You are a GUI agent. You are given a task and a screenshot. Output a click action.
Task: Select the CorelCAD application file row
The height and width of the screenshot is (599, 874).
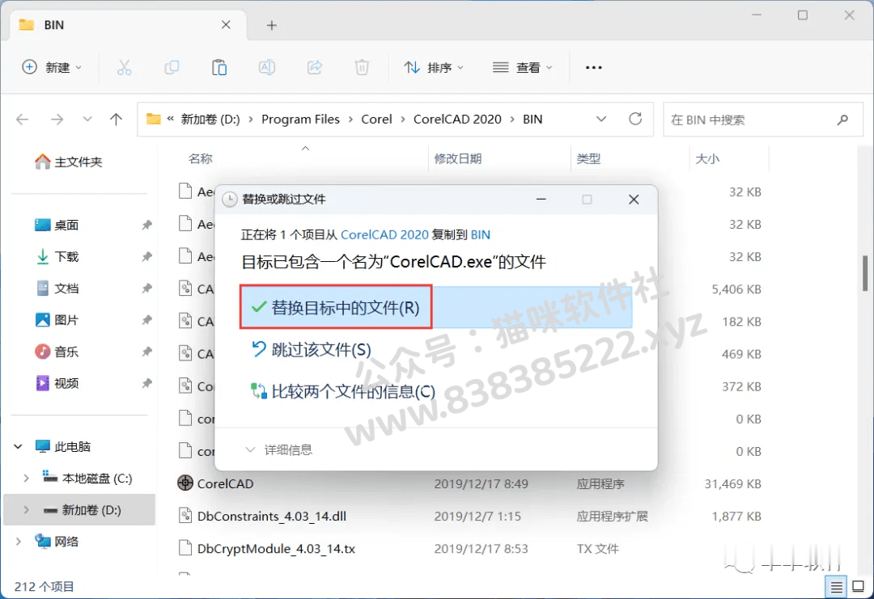470,483
